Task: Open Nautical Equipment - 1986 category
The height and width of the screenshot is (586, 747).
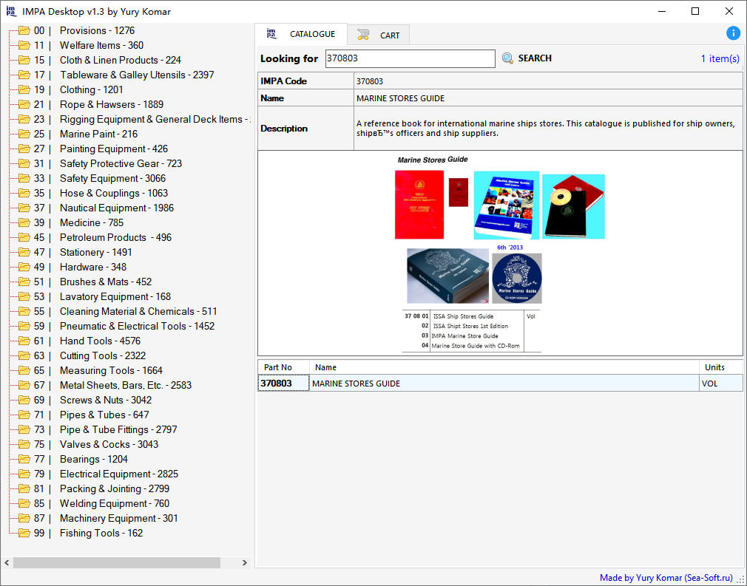Action: coord(117,208)
